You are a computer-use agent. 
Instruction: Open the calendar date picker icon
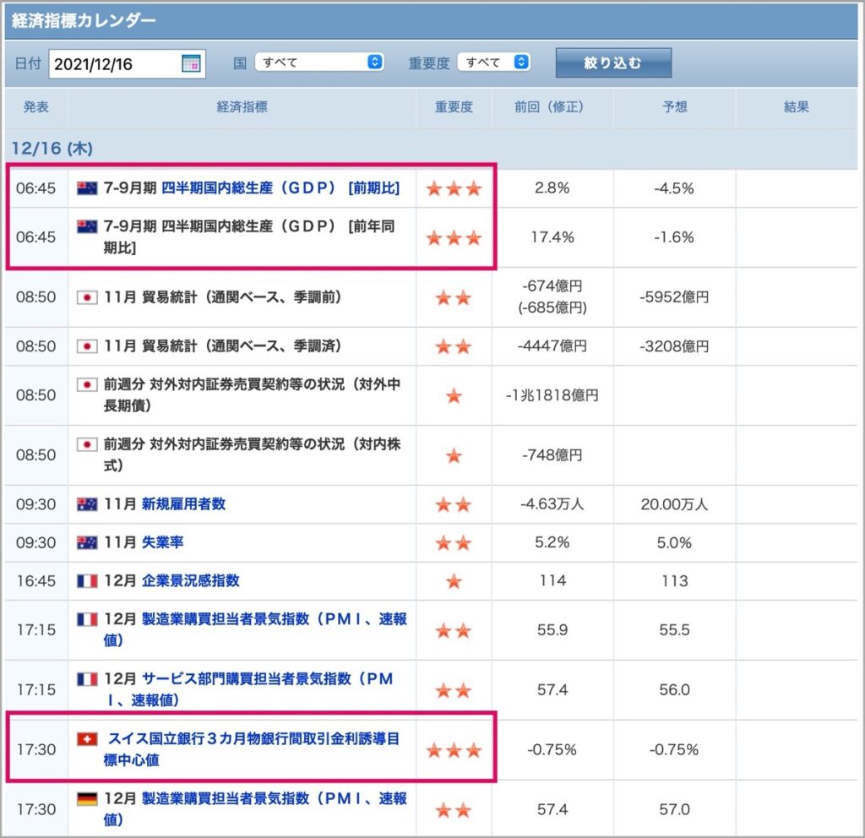(191, 63)
